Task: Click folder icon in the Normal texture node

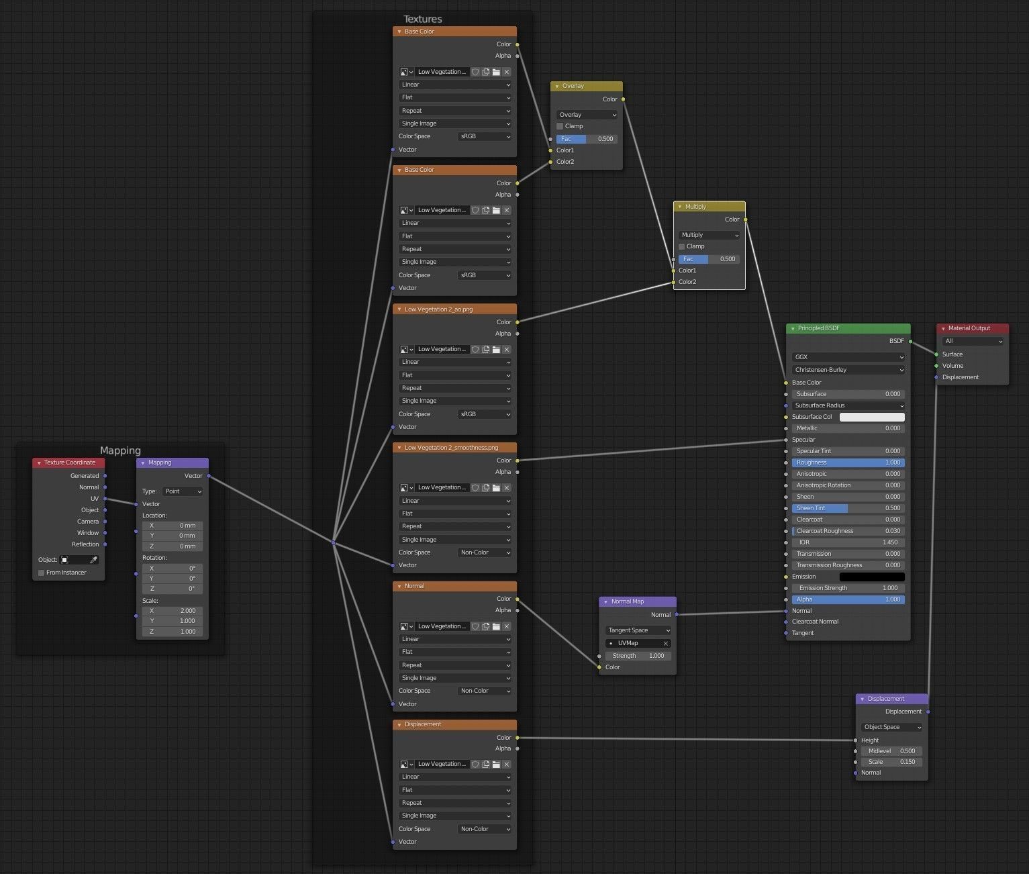Action: [x=496, y=626]
